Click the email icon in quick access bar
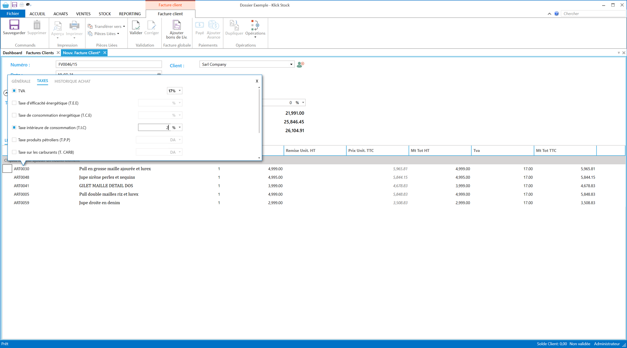The width and height of the screenshot is (627, 348). (x=29, y=5)
